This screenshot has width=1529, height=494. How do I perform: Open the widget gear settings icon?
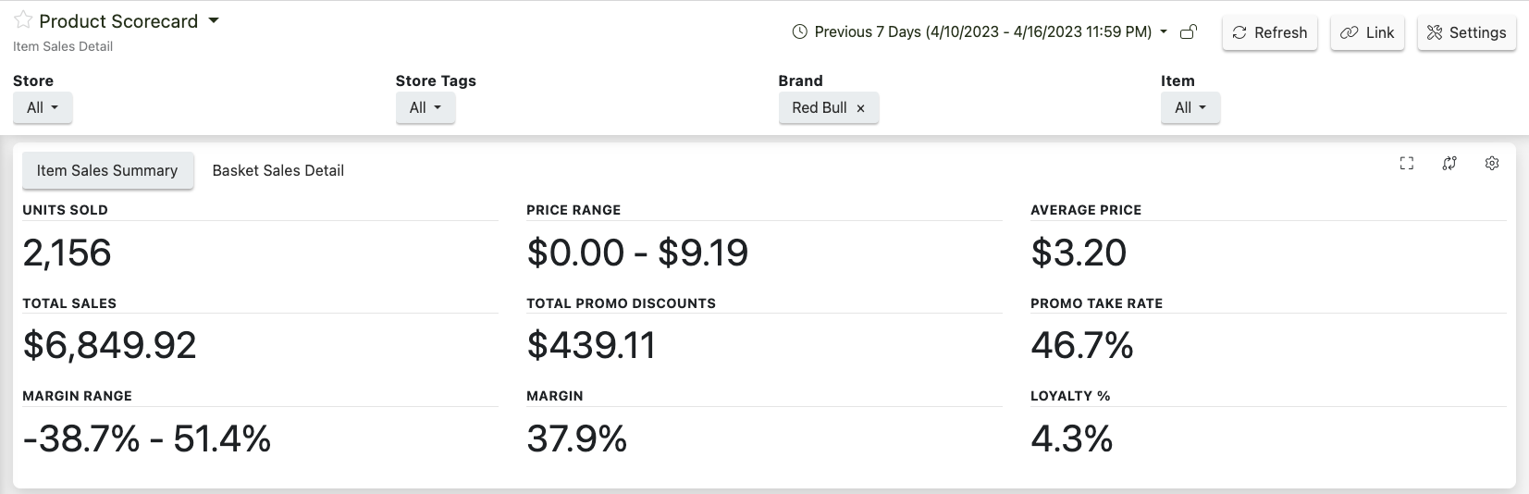click(x=1492, y=164)
